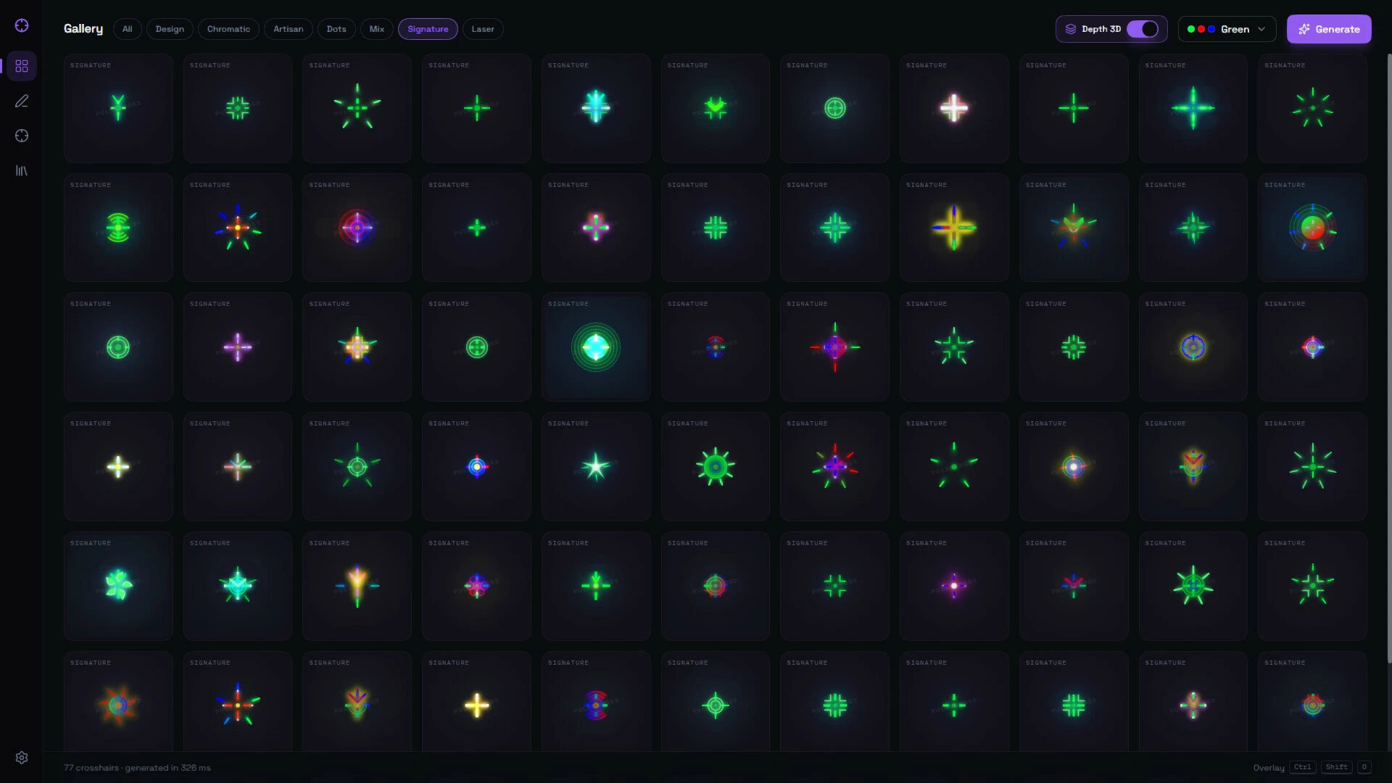The width and height of the screenshot is (1392, 783).
Task: Expand the Green color dropdown
Action: pos(1227,29)
